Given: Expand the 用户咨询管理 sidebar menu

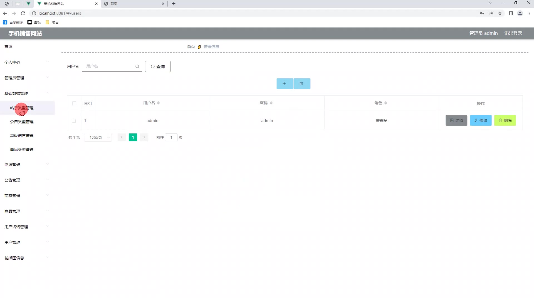Looking at the screenshot, I should 27,227.
